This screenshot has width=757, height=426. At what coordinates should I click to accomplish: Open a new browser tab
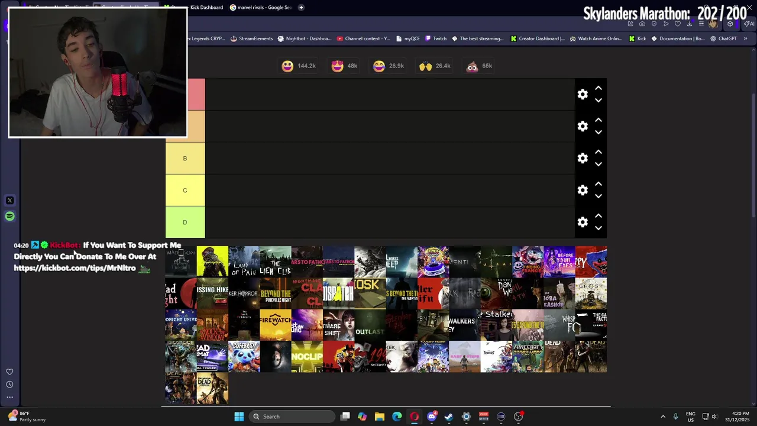pos(301,7)
